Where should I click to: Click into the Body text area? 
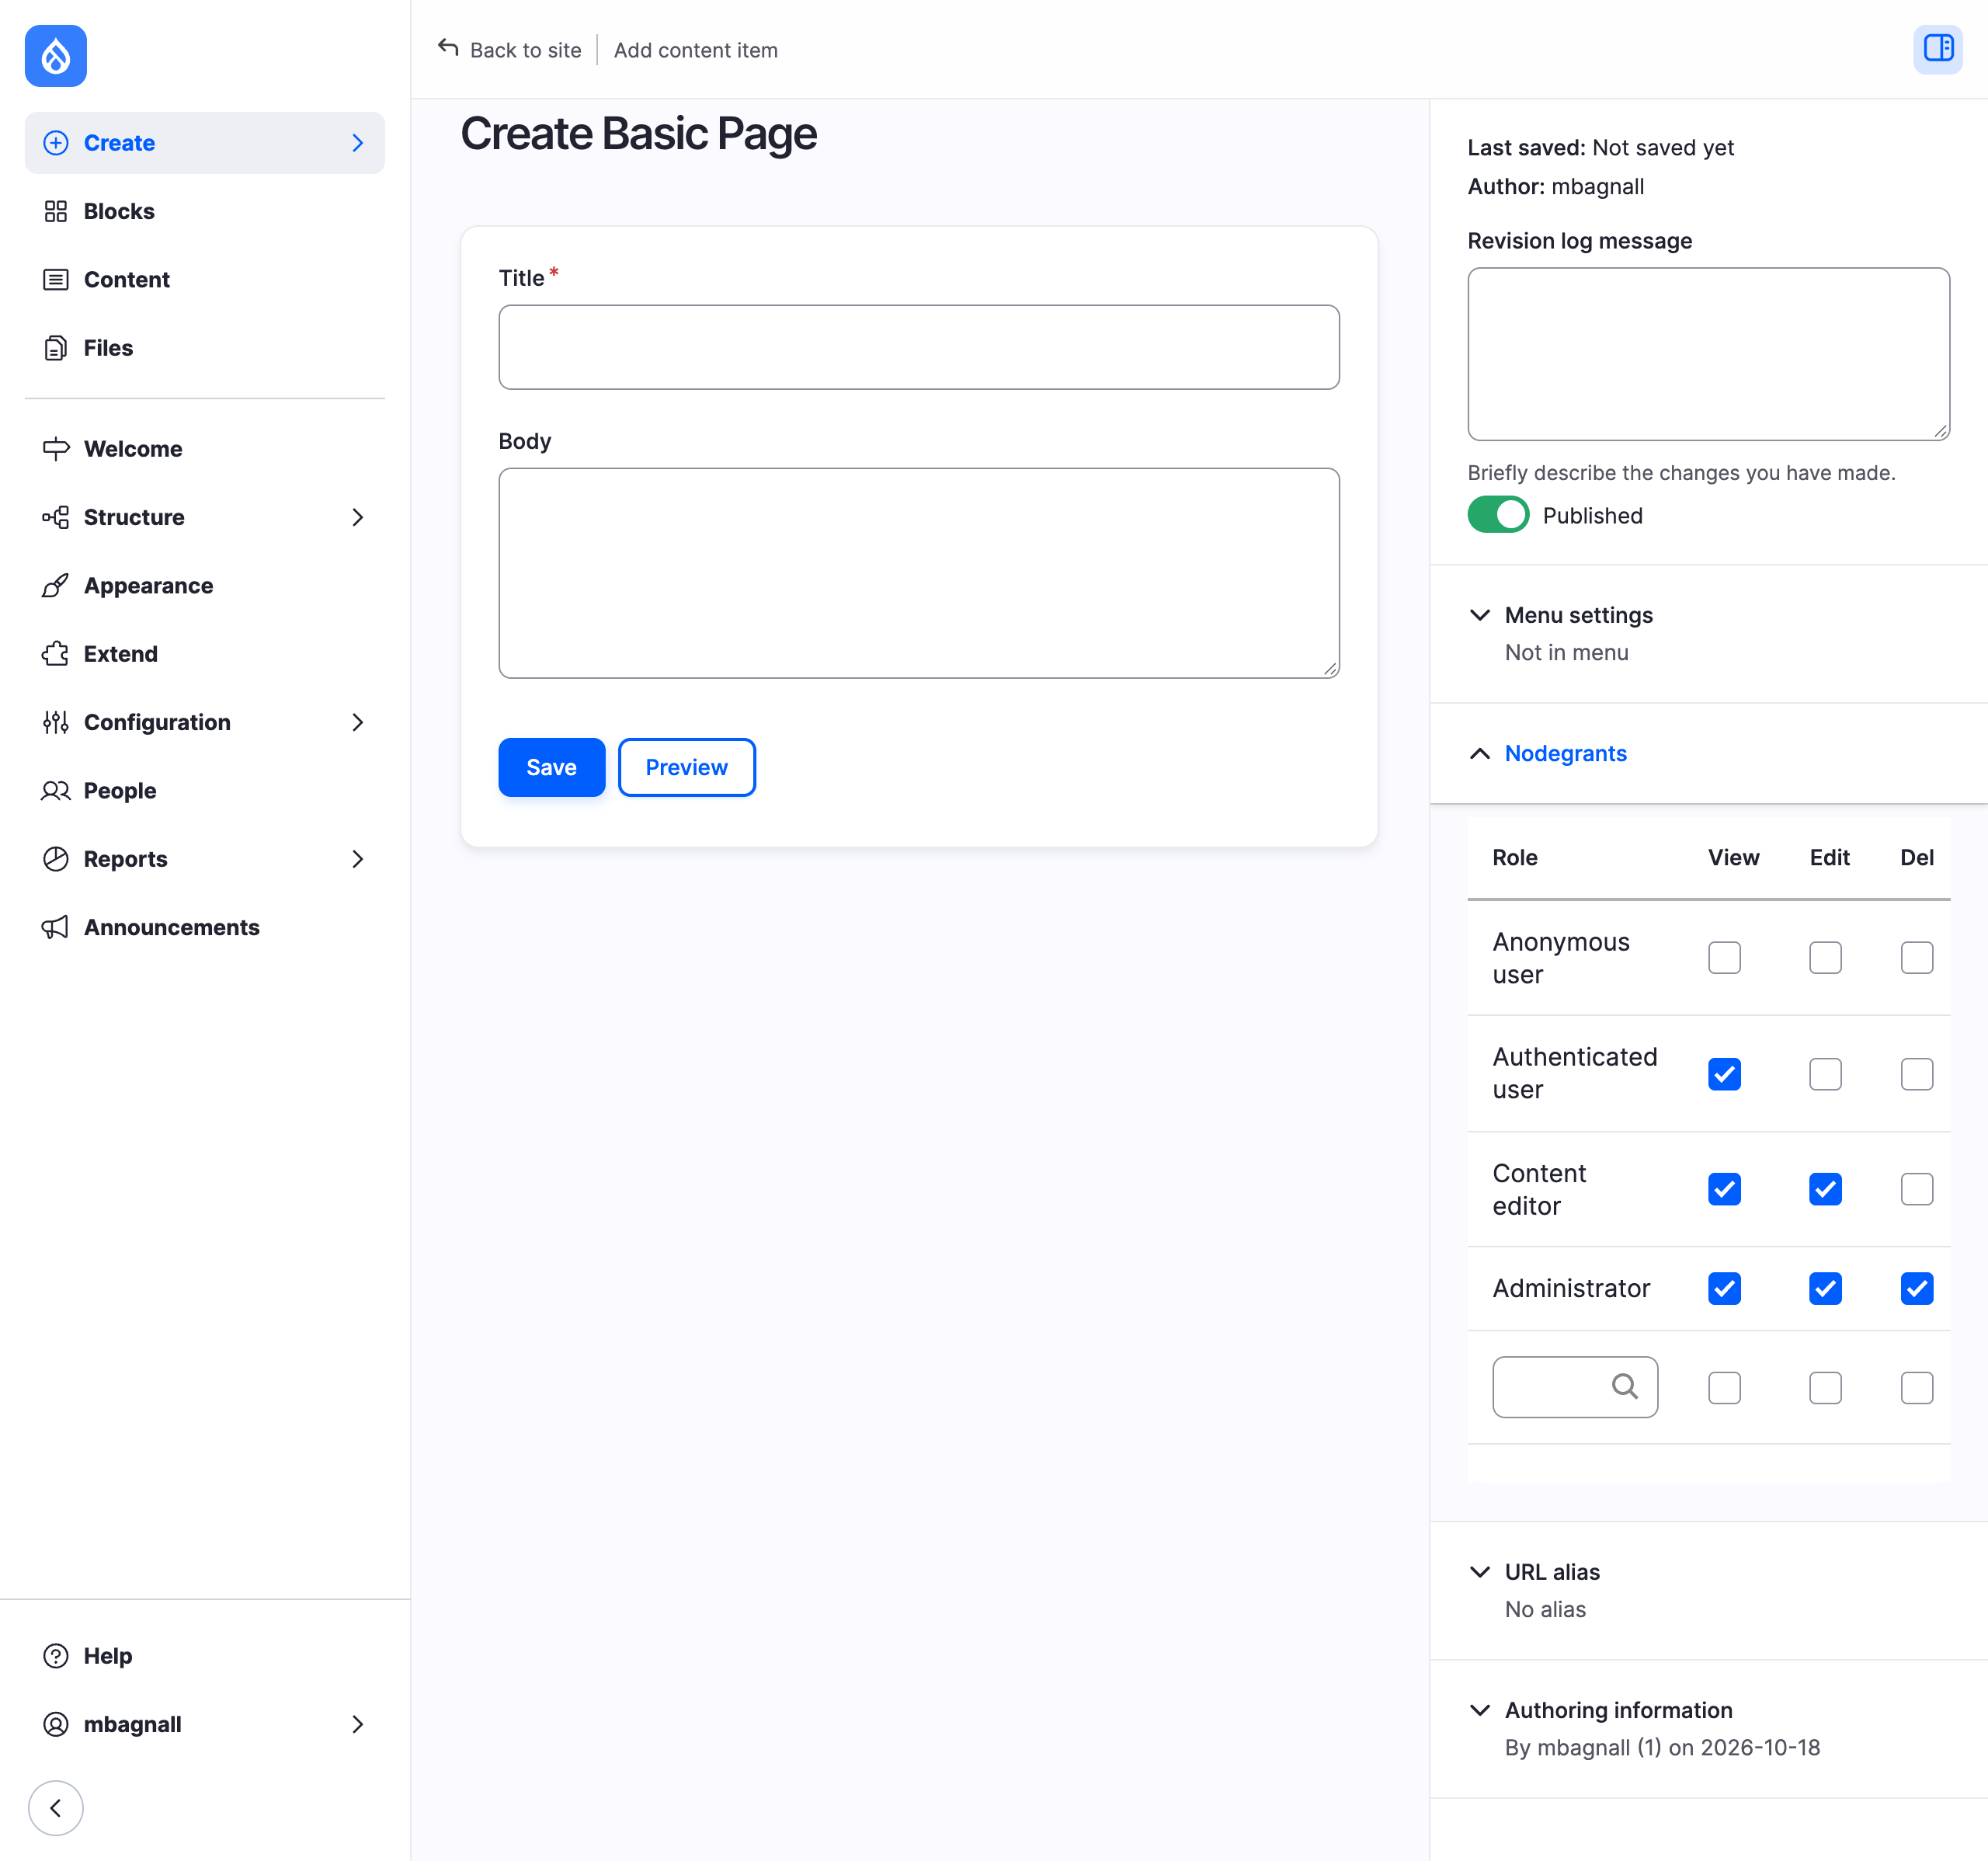[919, 573]
